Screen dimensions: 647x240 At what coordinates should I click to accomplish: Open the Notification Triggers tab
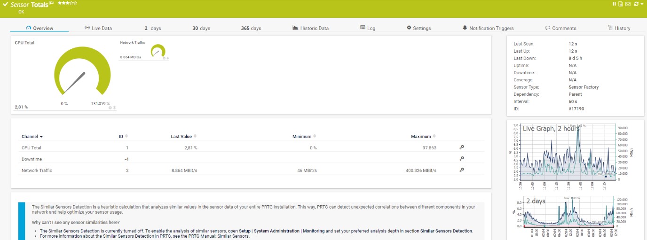click(x=488, y=28)
